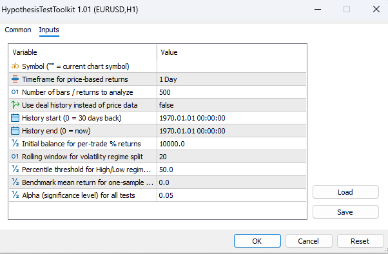Edit Rolling window value 20
388x254 pixels.
click(x=231, y=157)
